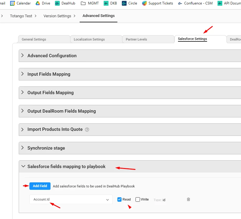This screenshot has width=241, height=219.
Task: Open the MGMT bookmarks folder icon
Action: coord(83,3)
